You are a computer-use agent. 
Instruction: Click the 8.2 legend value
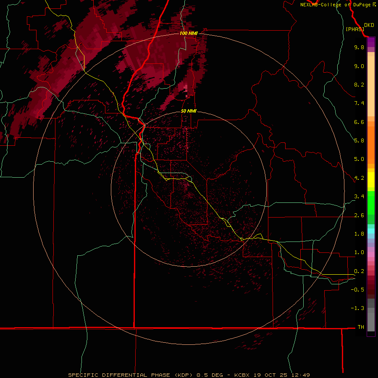coord(359,84)
